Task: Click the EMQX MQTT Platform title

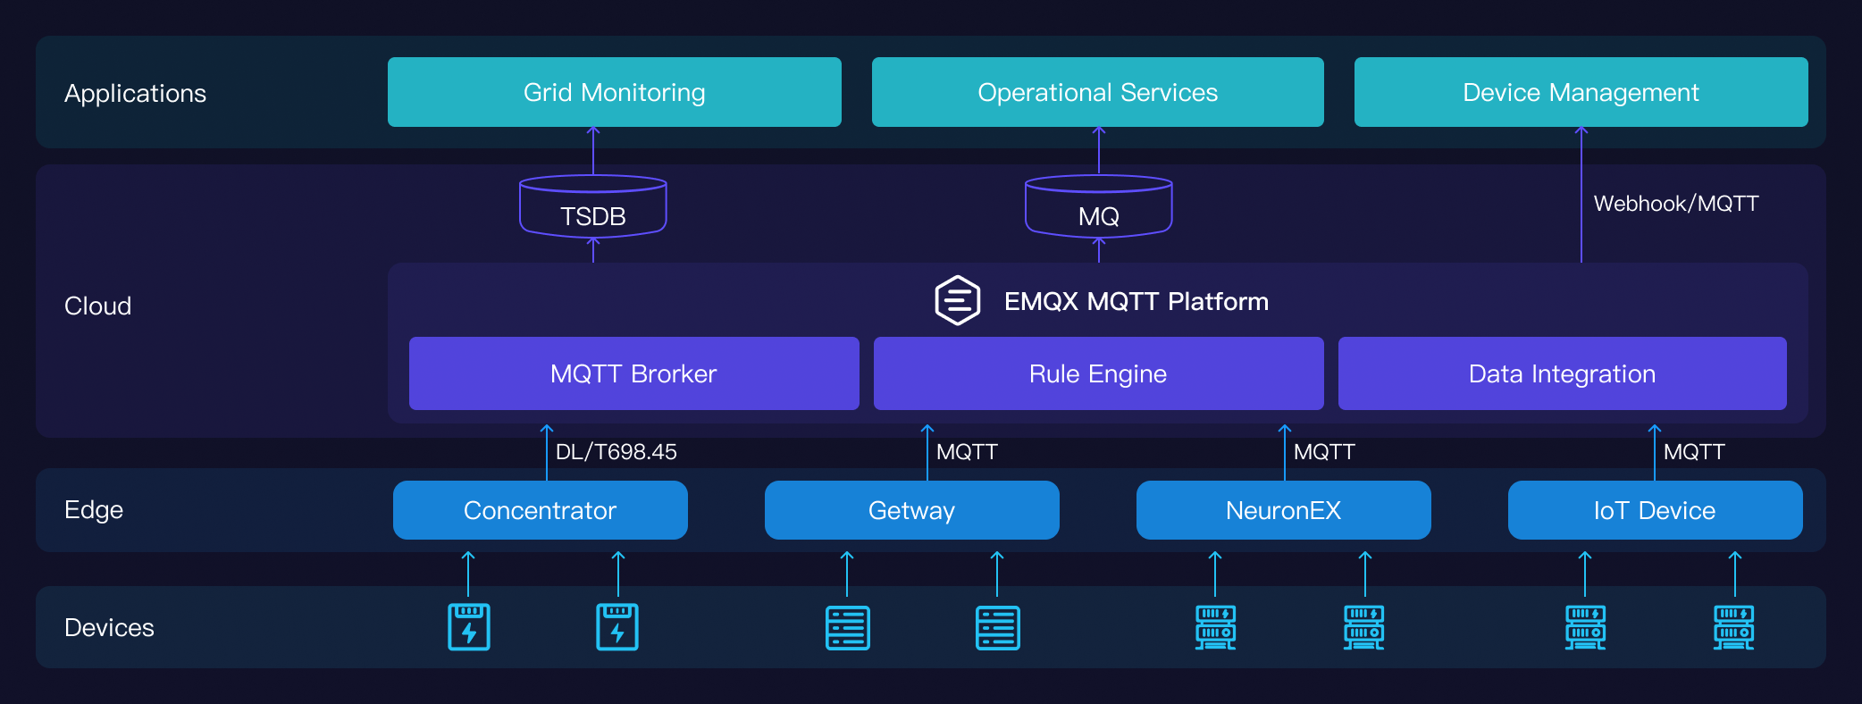Action: [1136, 301]
